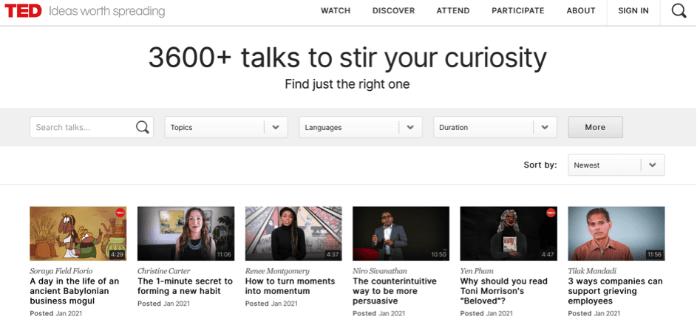Open "A day in the life of an ancient Babylonian business mogul"

(x=74, y=291)
